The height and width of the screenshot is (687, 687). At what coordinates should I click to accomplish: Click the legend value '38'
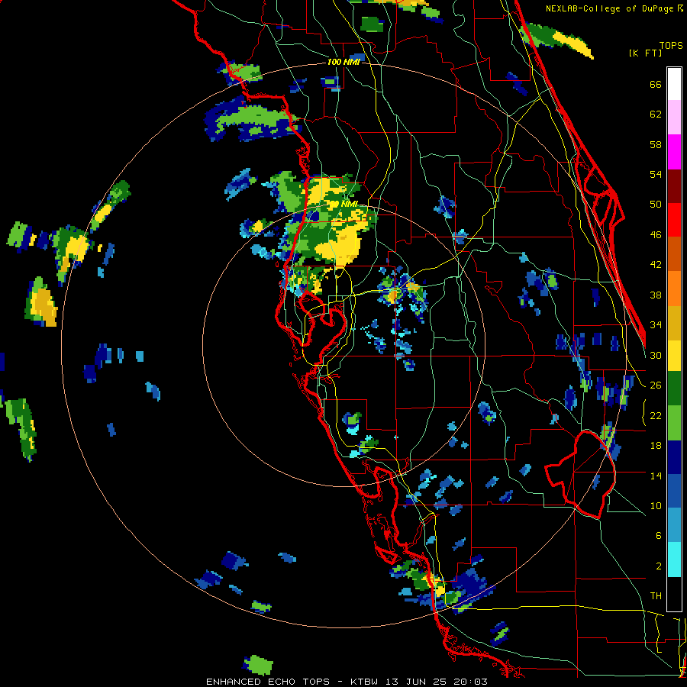pyautogui.click(x=656, y=295)
